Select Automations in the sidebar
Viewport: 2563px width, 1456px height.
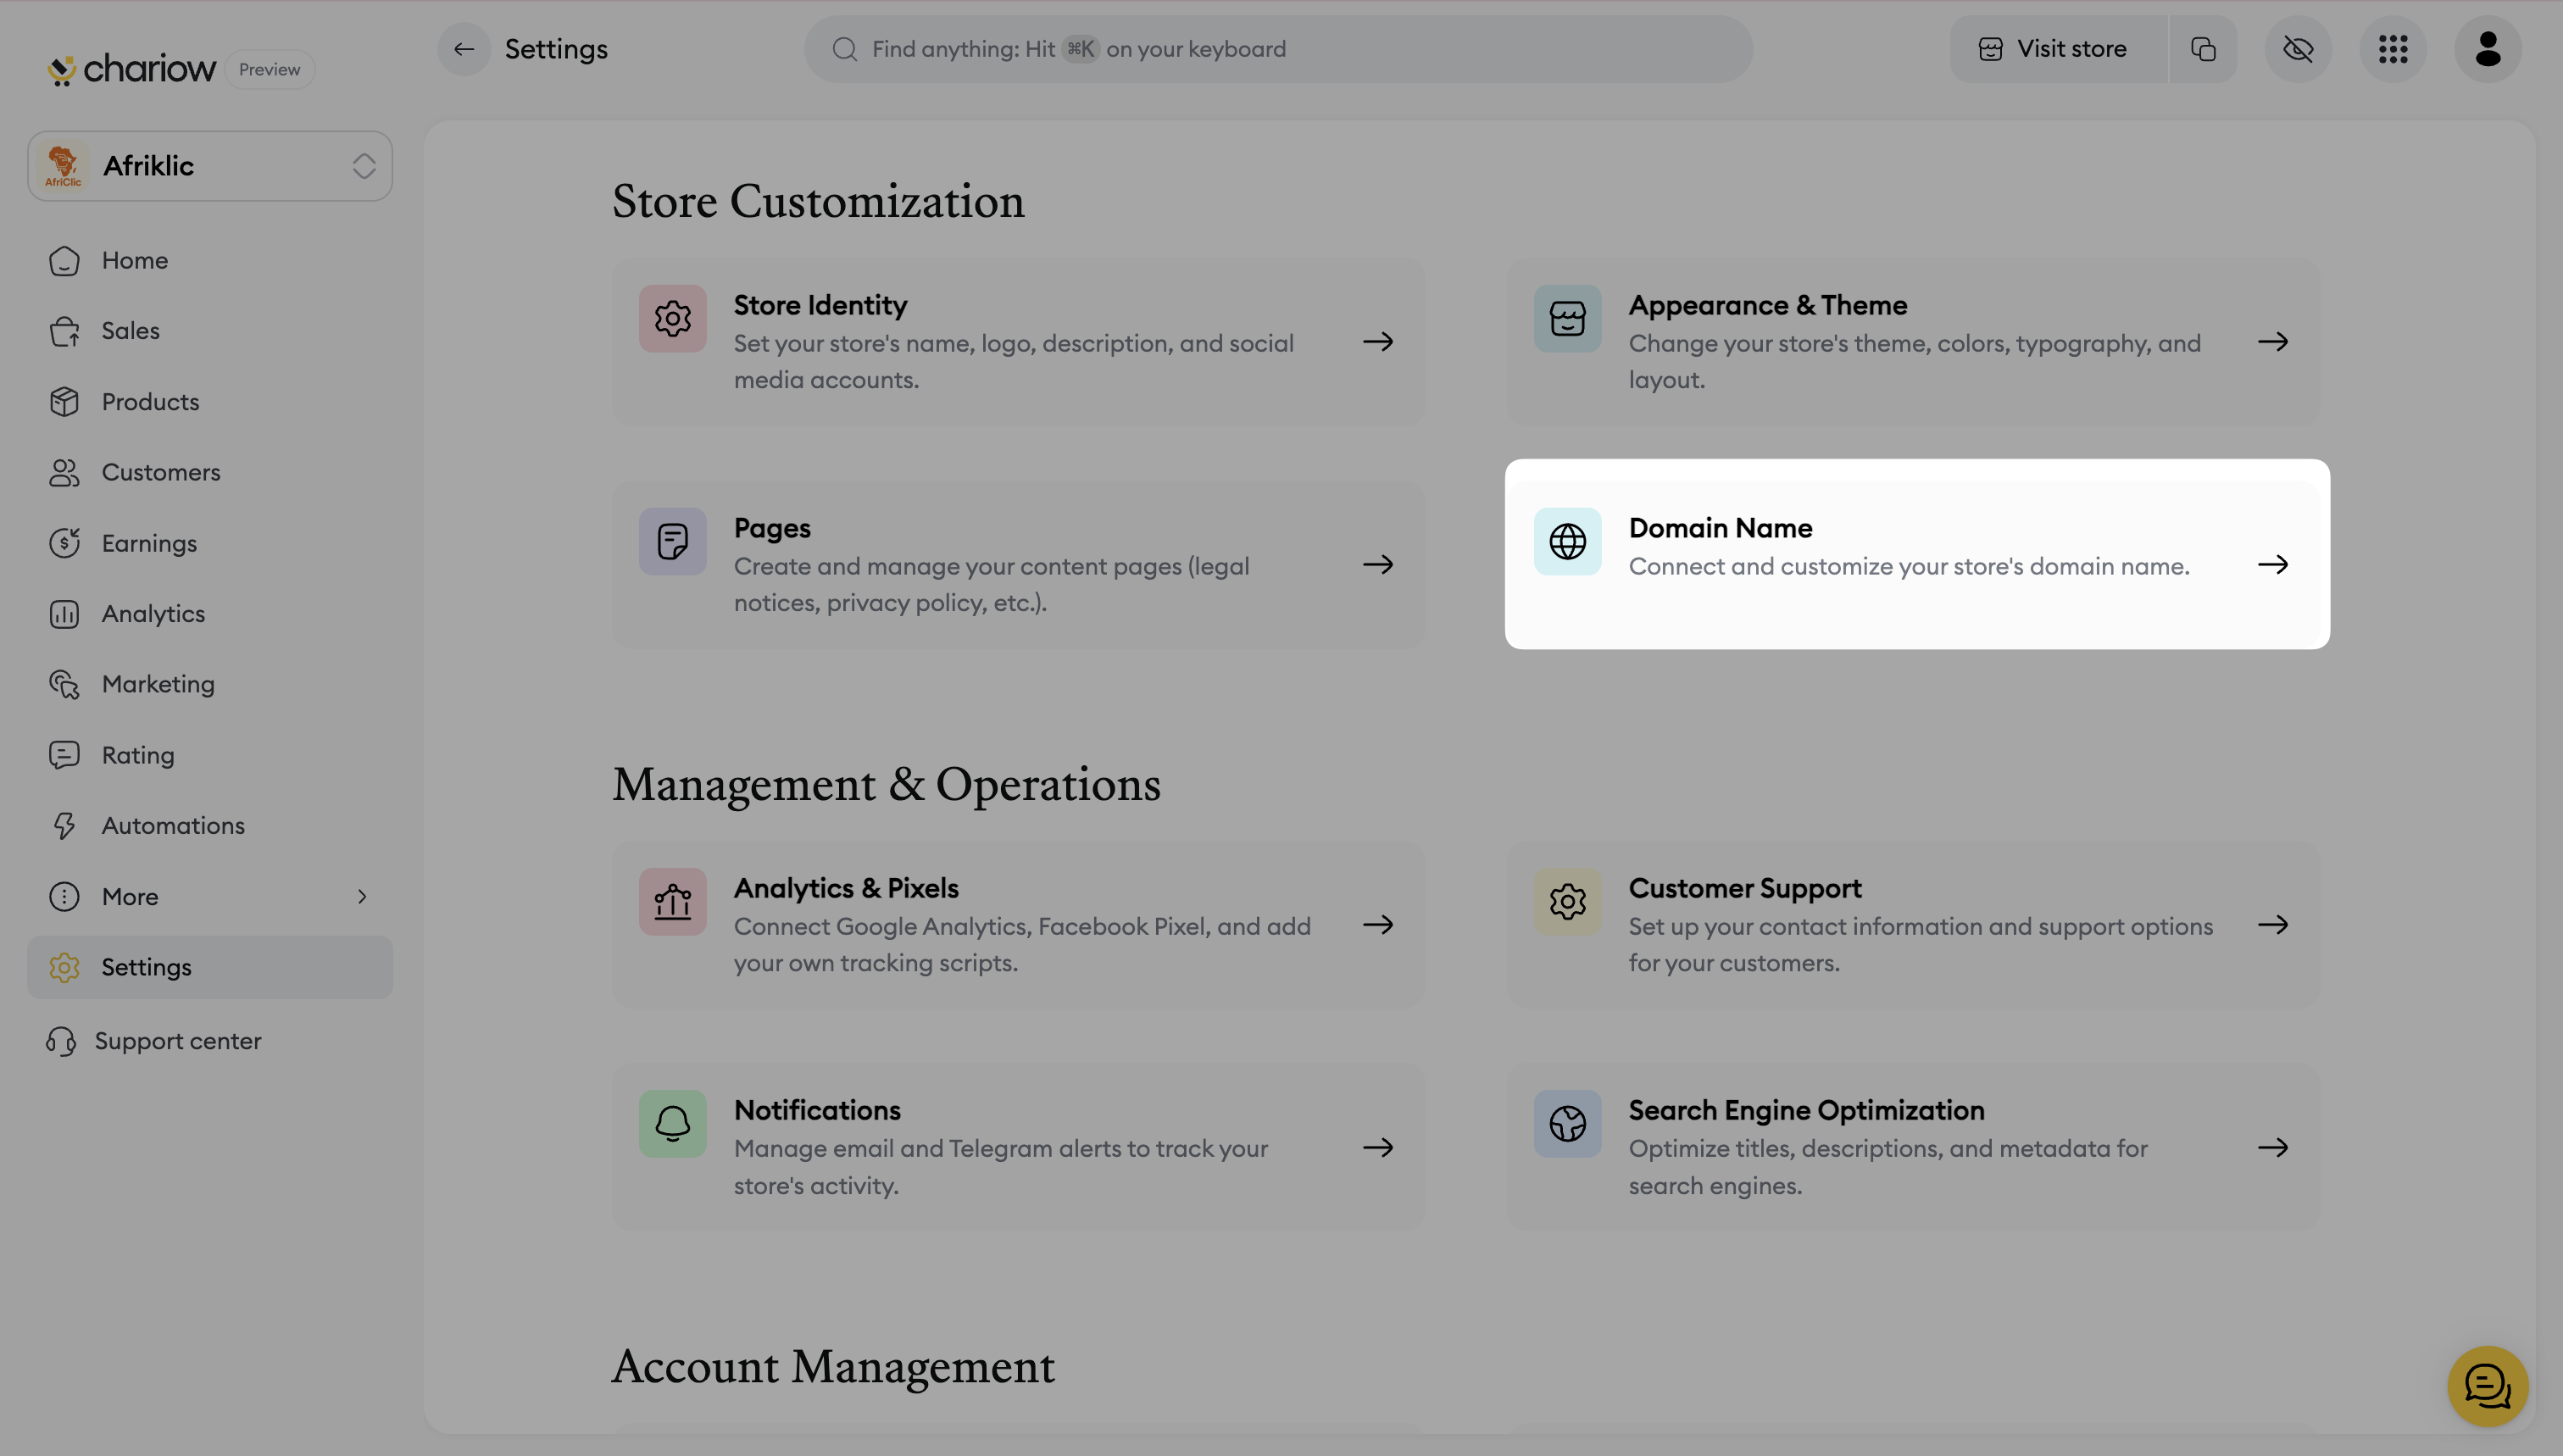pos(173,826)
